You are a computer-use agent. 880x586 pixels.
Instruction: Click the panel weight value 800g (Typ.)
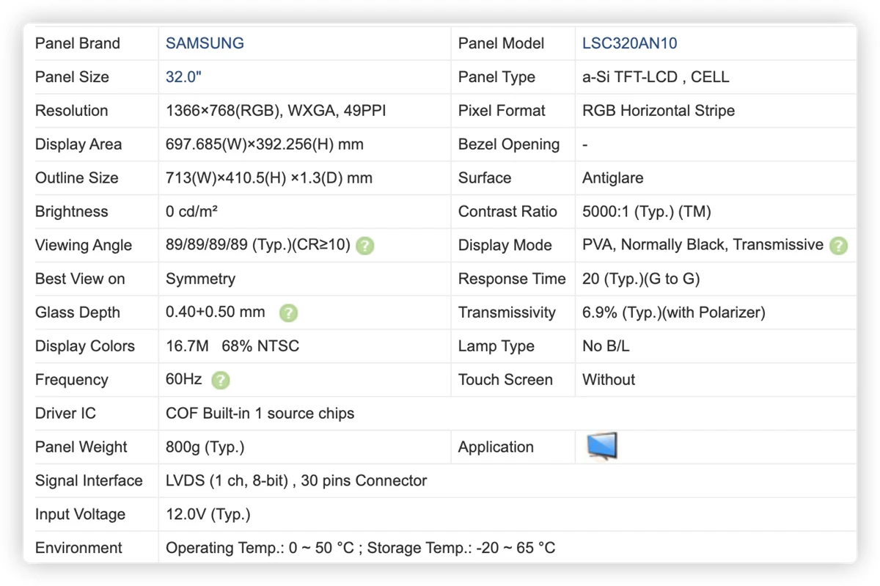[x=205, y=447]
